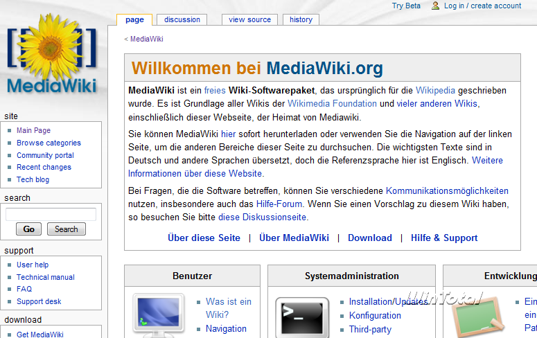
Task: Click the green chalkboard icon under Entwicklung
Action: (x=477, y=317)
